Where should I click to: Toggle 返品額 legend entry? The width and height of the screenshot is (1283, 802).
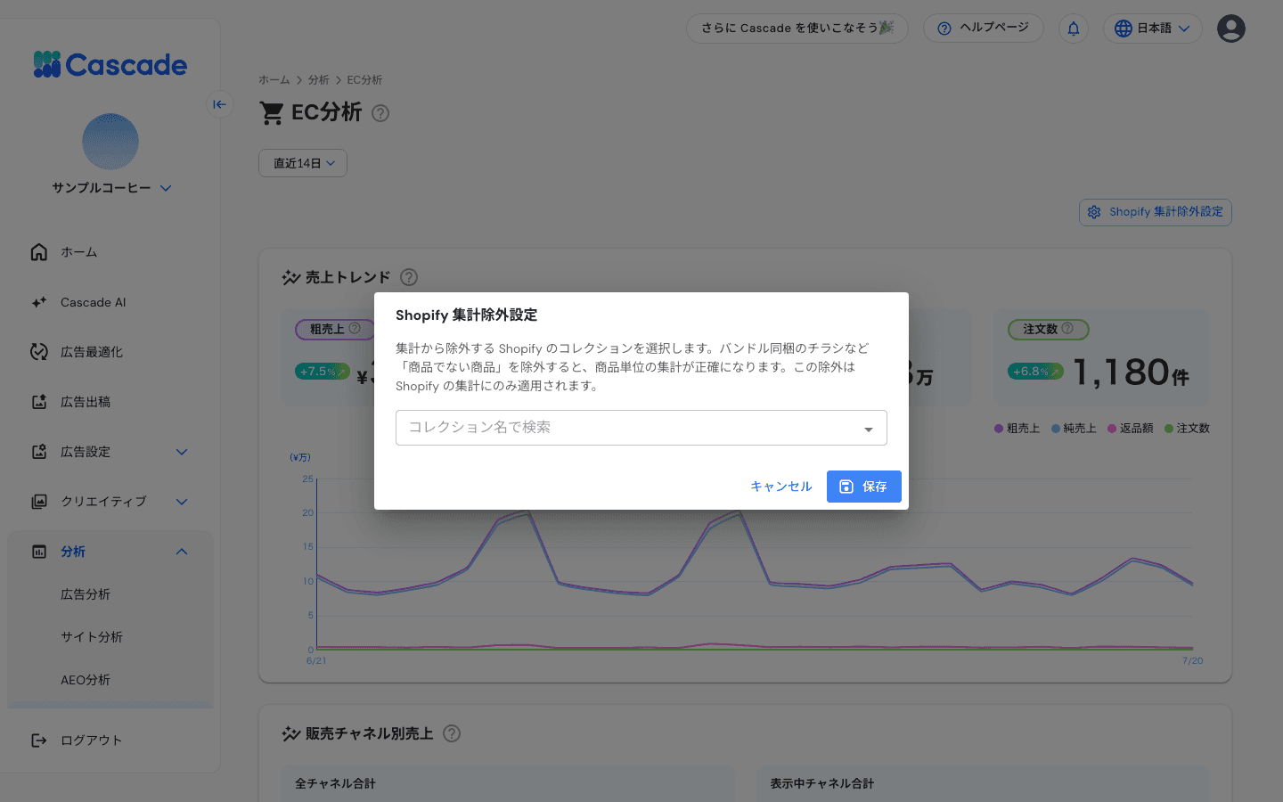point(1131,429)
